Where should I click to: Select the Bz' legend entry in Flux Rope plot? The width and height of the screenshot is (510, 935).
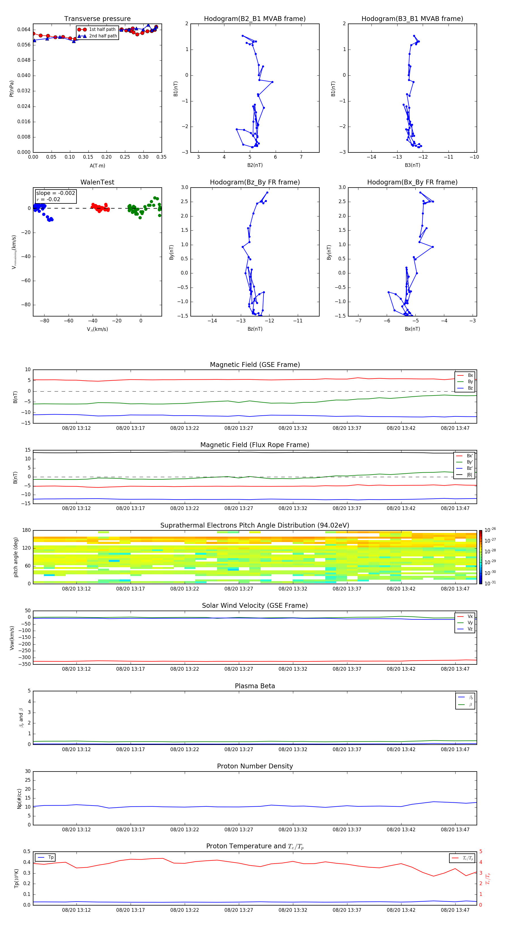[464, 469]
